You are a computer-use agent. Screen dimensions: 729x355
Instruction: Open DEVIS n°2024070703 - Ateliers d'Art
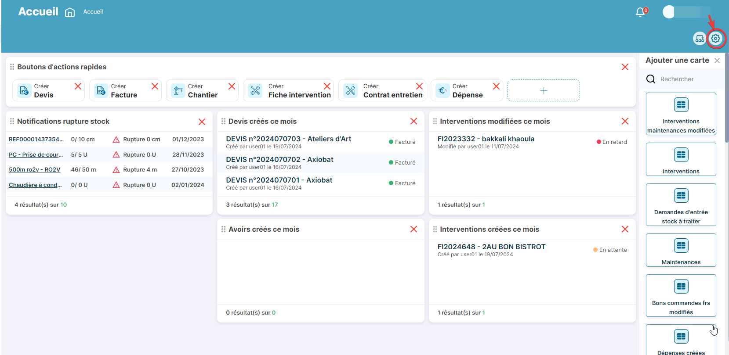tap(288, 139)
